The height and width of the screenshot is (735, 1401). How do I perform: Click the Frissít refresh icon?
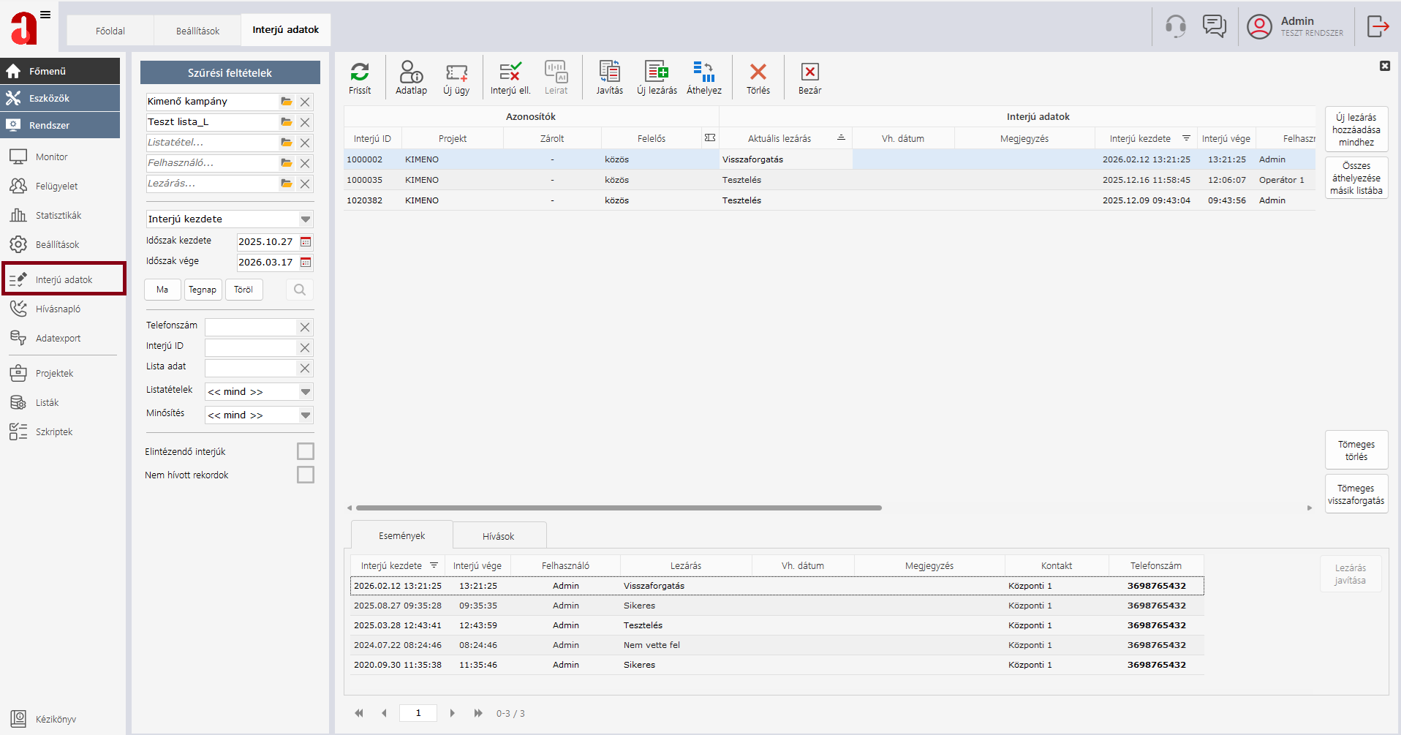tap(360, 72)
